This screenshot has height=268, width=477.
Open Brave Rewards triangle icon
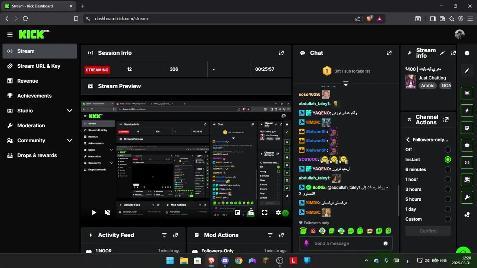[x=379, y=19]
